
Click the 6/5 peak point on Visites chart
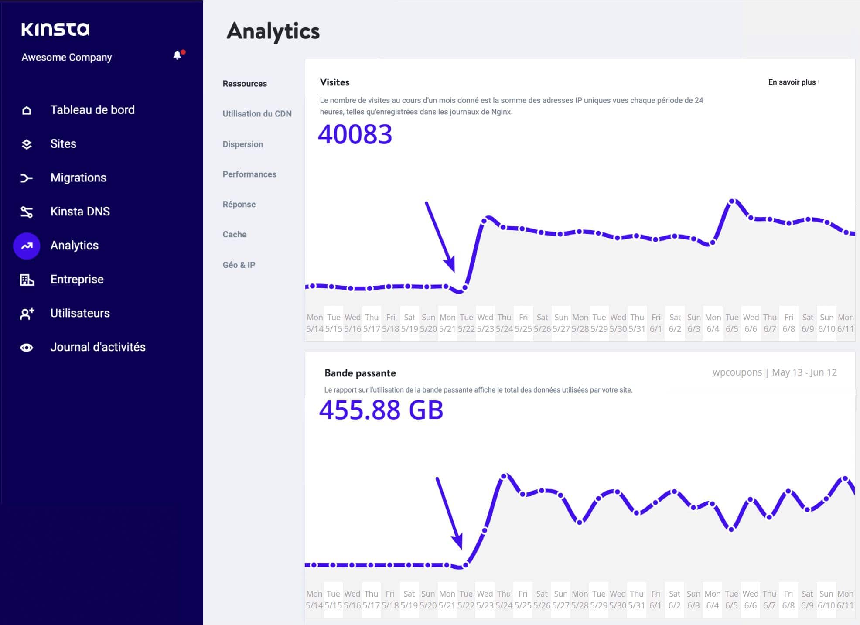pos(733,202)
